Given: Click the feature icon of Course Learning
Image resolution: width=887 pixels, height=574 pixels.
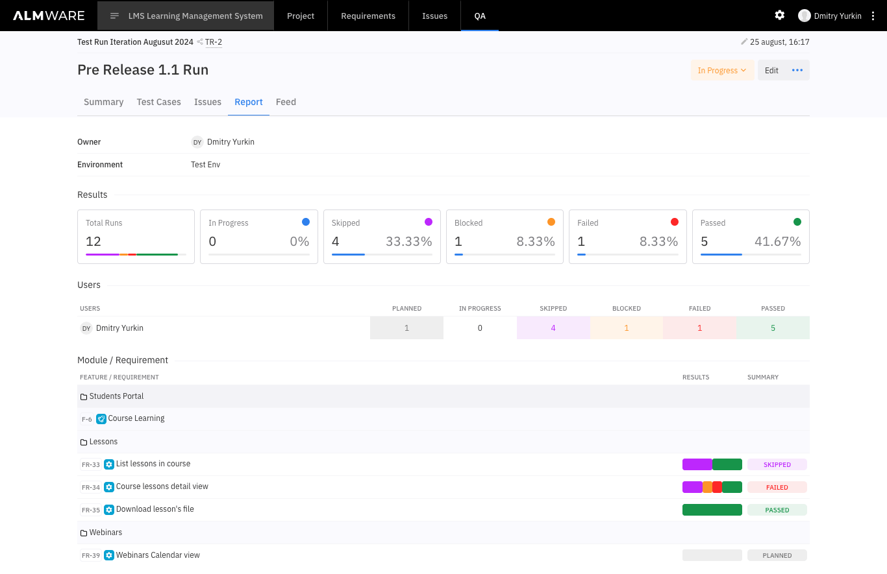Looking at the screenshot, I should point(101,419).
